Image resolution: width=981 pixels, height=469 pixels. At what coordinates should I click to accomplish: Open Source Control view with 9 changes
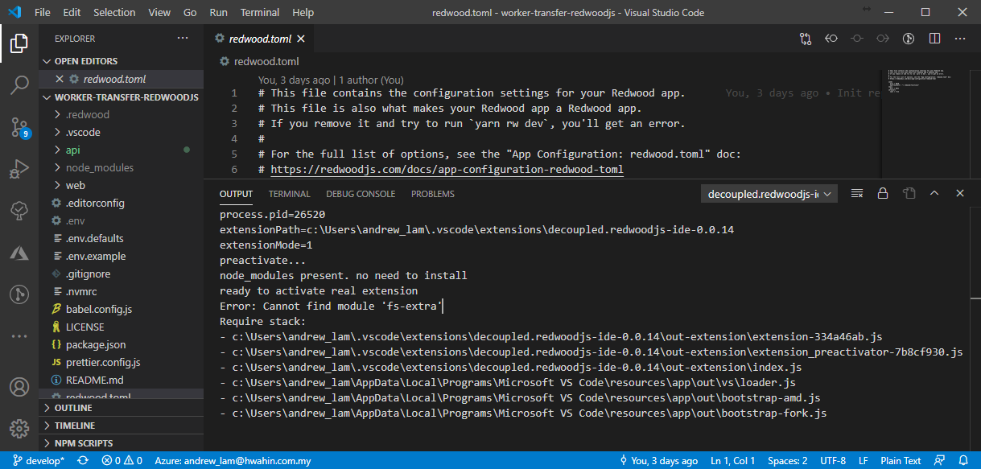click(x=19, y=126)
